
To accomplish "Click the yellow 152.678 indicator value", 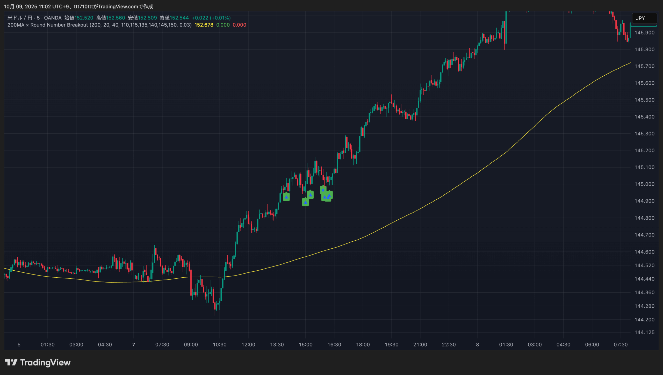I will click(204, 25).
